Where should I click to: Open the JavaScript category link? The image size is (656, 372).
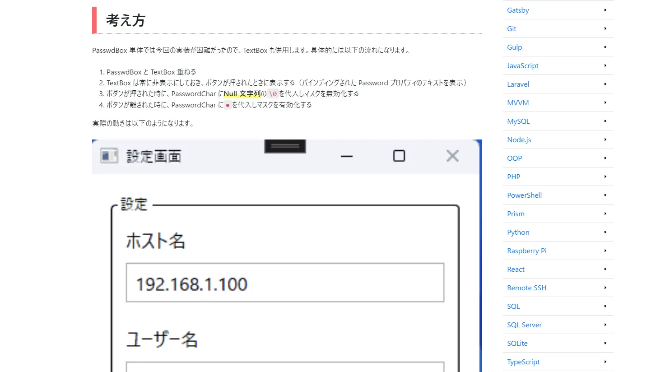pyautogui.click(x=523, y=65)
